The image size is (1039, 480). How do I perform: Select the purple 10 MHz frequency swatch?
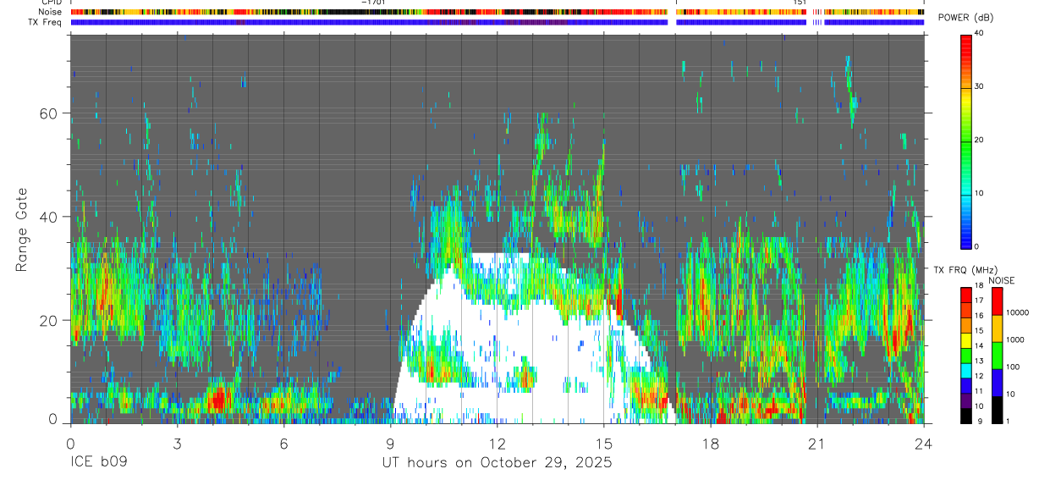pos(966,400)
